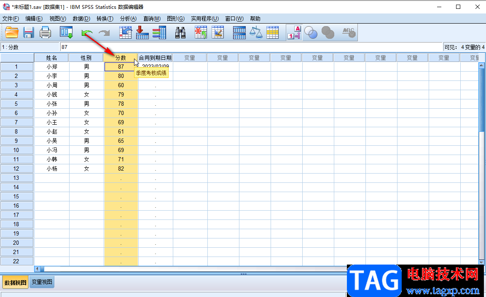Click the name cell 小周
Screen dimensions: 486x297
(x=52, y=85)
